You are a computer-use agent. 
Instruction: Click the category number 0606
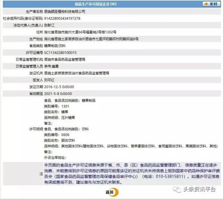tap(65, 135)
